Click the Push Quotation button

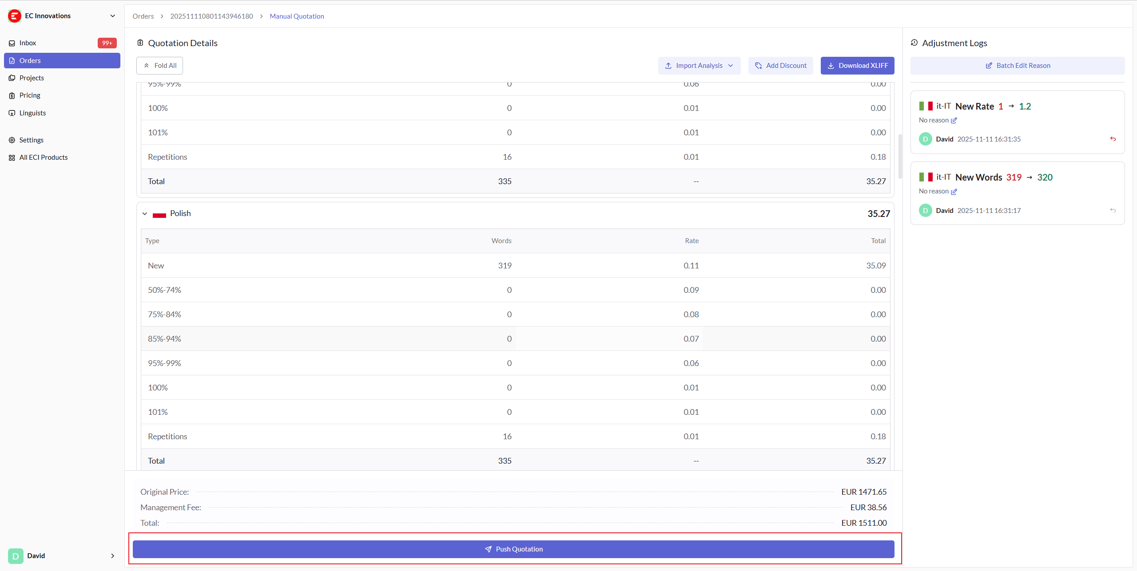(x=513, y=549)
